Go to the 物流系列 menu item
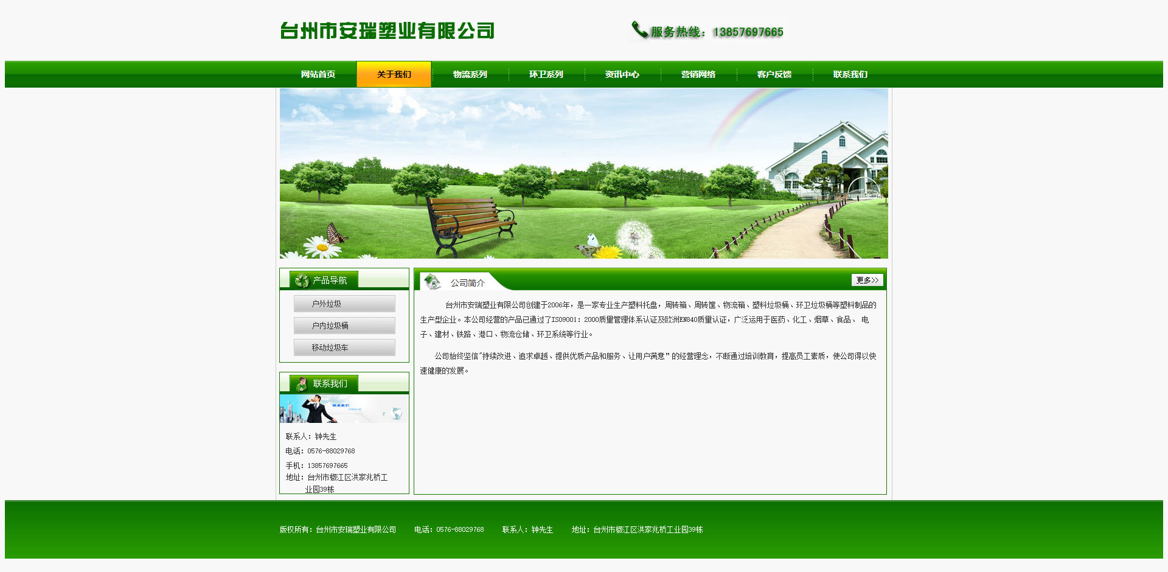Viewport: 1168px width, 572px height. (x=470, y=74)
